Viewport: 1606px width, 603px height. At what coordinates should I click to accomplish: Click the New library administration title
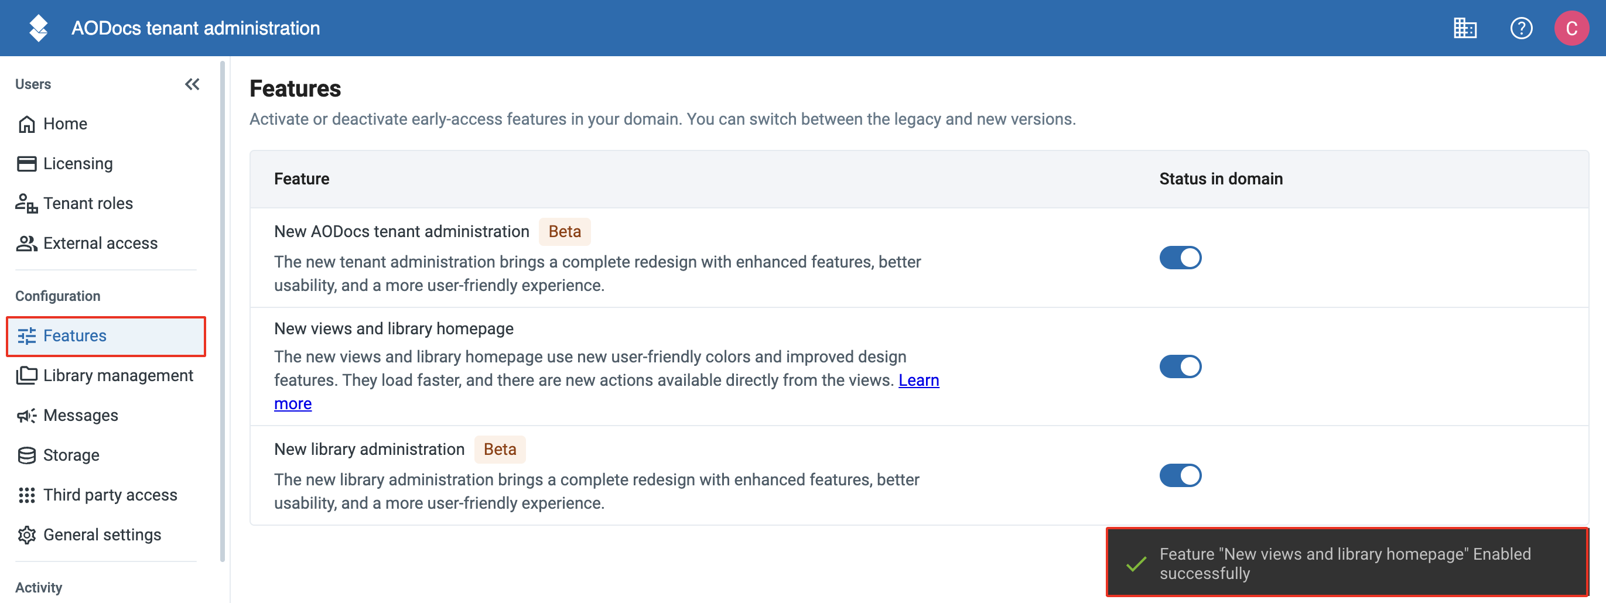coord(369,450)
